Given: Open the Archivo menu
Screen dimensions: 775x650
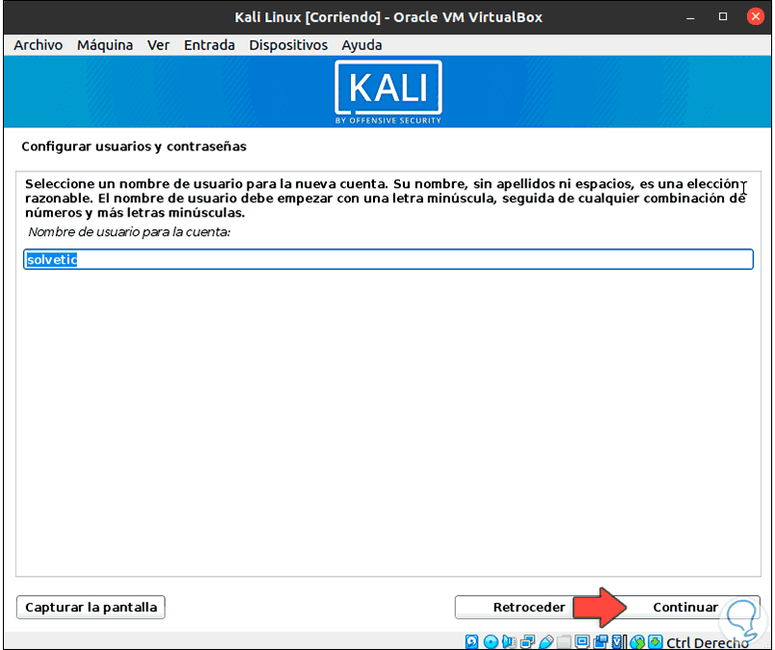Looking at the screenshot, I should click(x=38, y=45).
